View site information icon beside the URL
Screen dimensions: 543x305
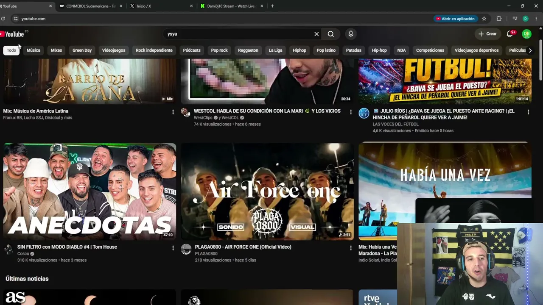(x=16, y=19)
